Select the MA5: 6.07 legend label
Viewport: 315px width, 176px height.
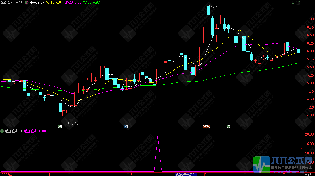(x=37, y=3)
